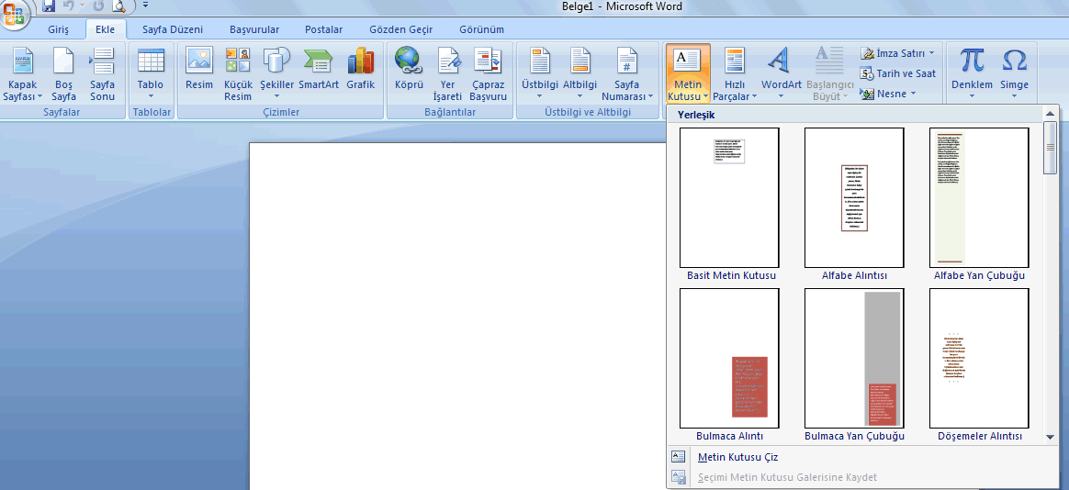This screenshot has height=490, width=1069.
Task: Click the gallery scrollbar up arrow
Action: point(1049,114)
